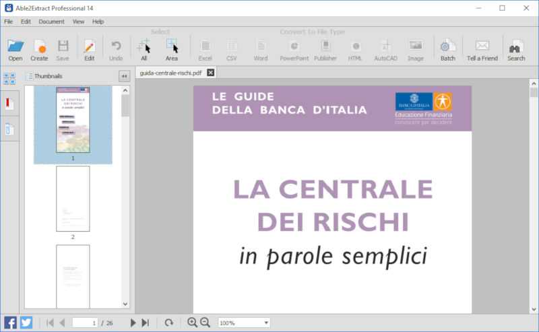Click document view scroll up arrow
This screenshot has width=539, height=332.
coord(534,84)
